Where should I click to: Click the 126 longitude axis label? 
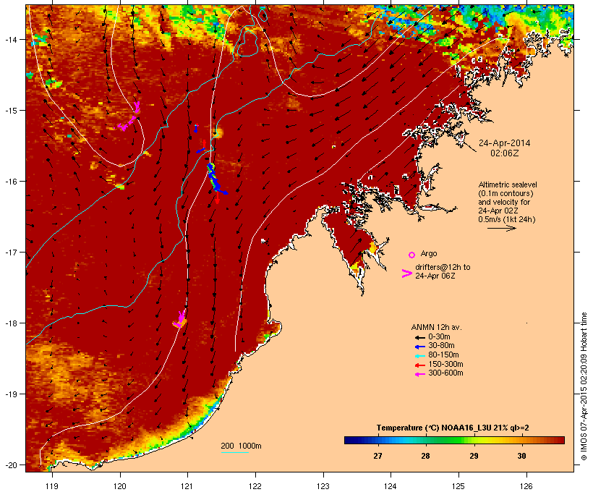tap(526, 486)
